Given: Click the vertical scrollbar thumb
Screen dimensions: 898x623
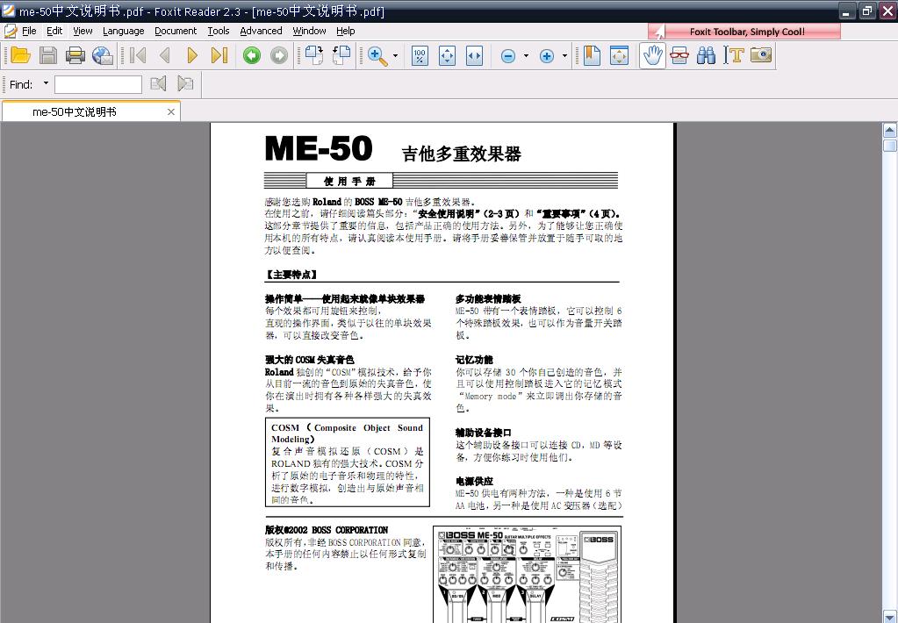Looking at the screenshot, I should [x=889, y=146].
